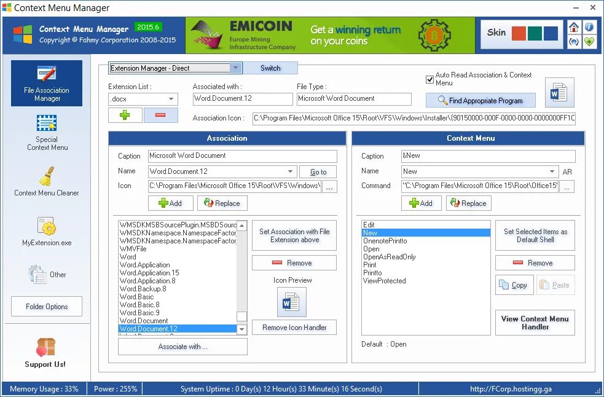Open the File Association Manager section
604x397 pixels.
click(x=47, y=83)
